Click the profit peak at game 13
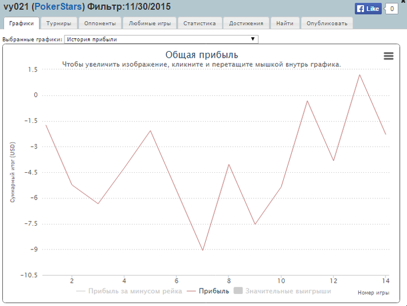The image size is (407, 306). coord(359,75)
